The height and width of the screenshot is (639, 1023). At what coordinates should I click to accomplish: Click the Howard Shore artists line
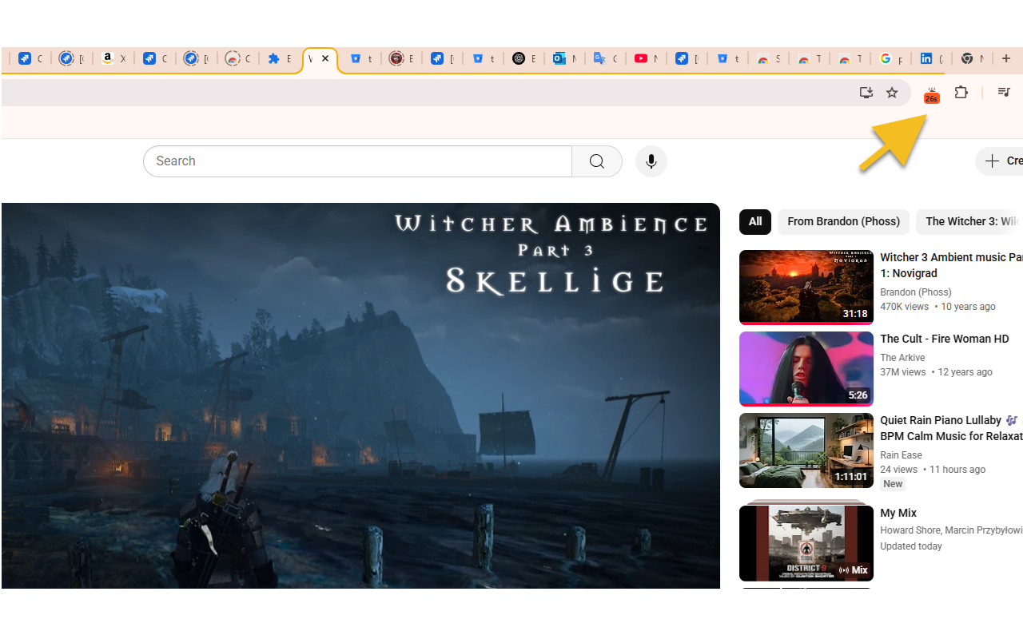(x=951, y=530)
